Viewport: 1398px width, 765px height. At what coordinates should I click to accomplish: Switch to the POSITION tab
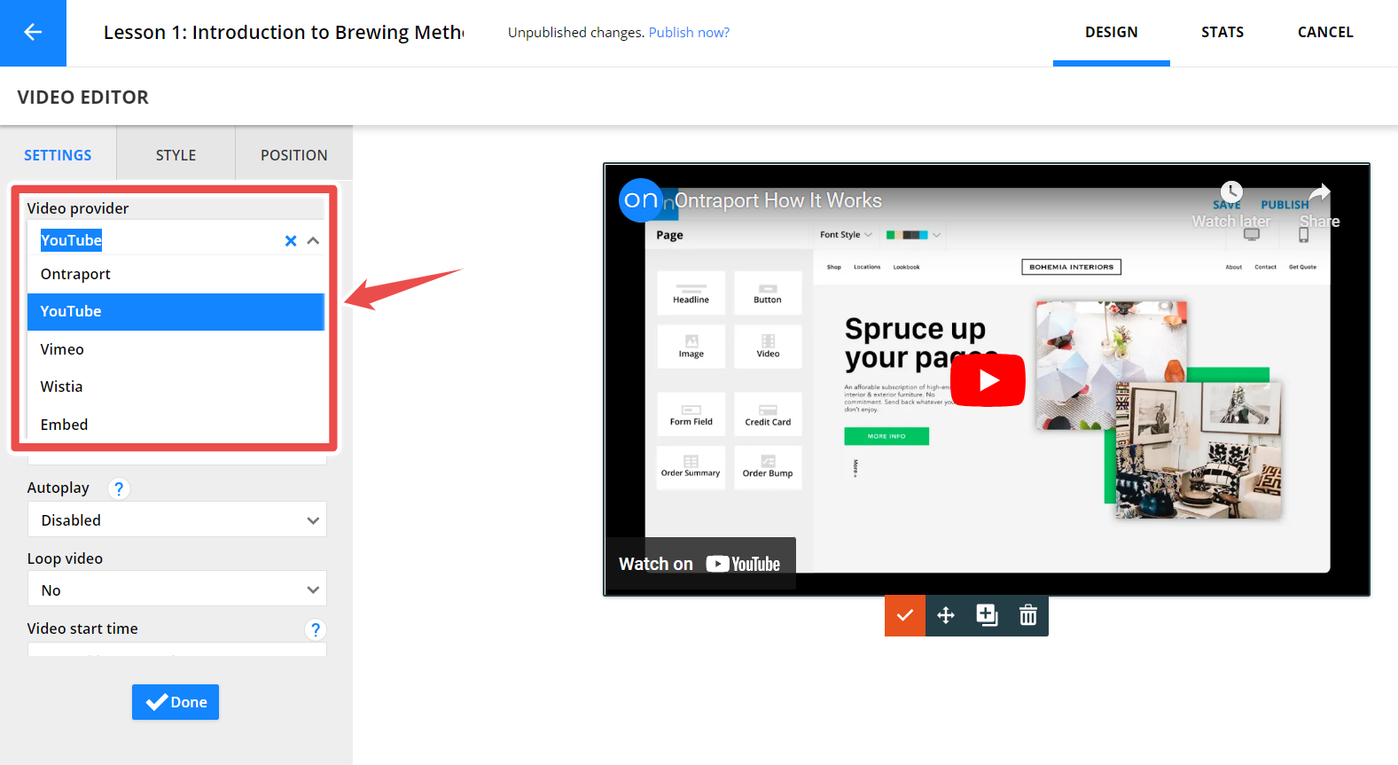click(294, 155)
